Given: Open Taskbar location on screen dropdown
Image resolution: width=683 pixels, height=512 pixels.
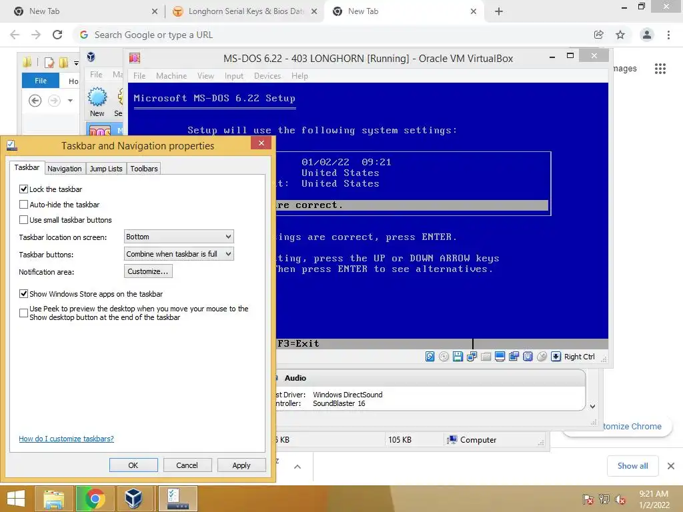Looking at the screenshot, I should [179, 237].
